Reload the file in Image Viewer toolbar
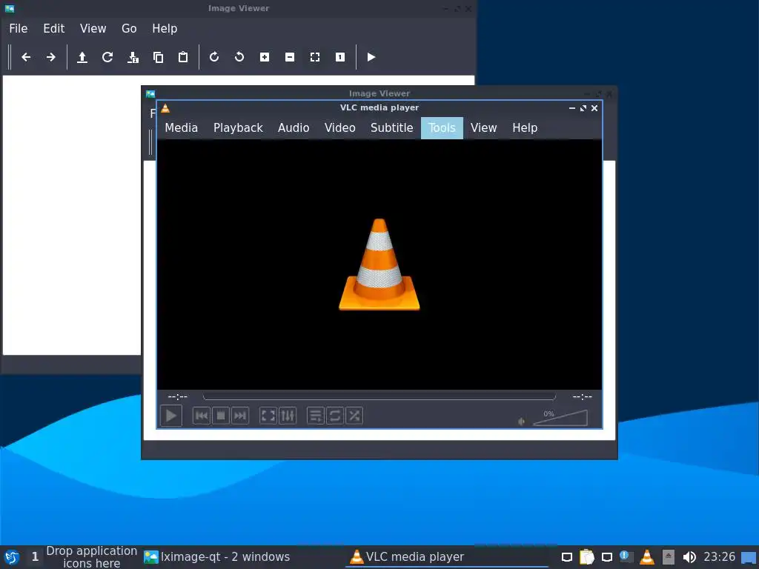 pyautogui.click(x=107, y=57)
